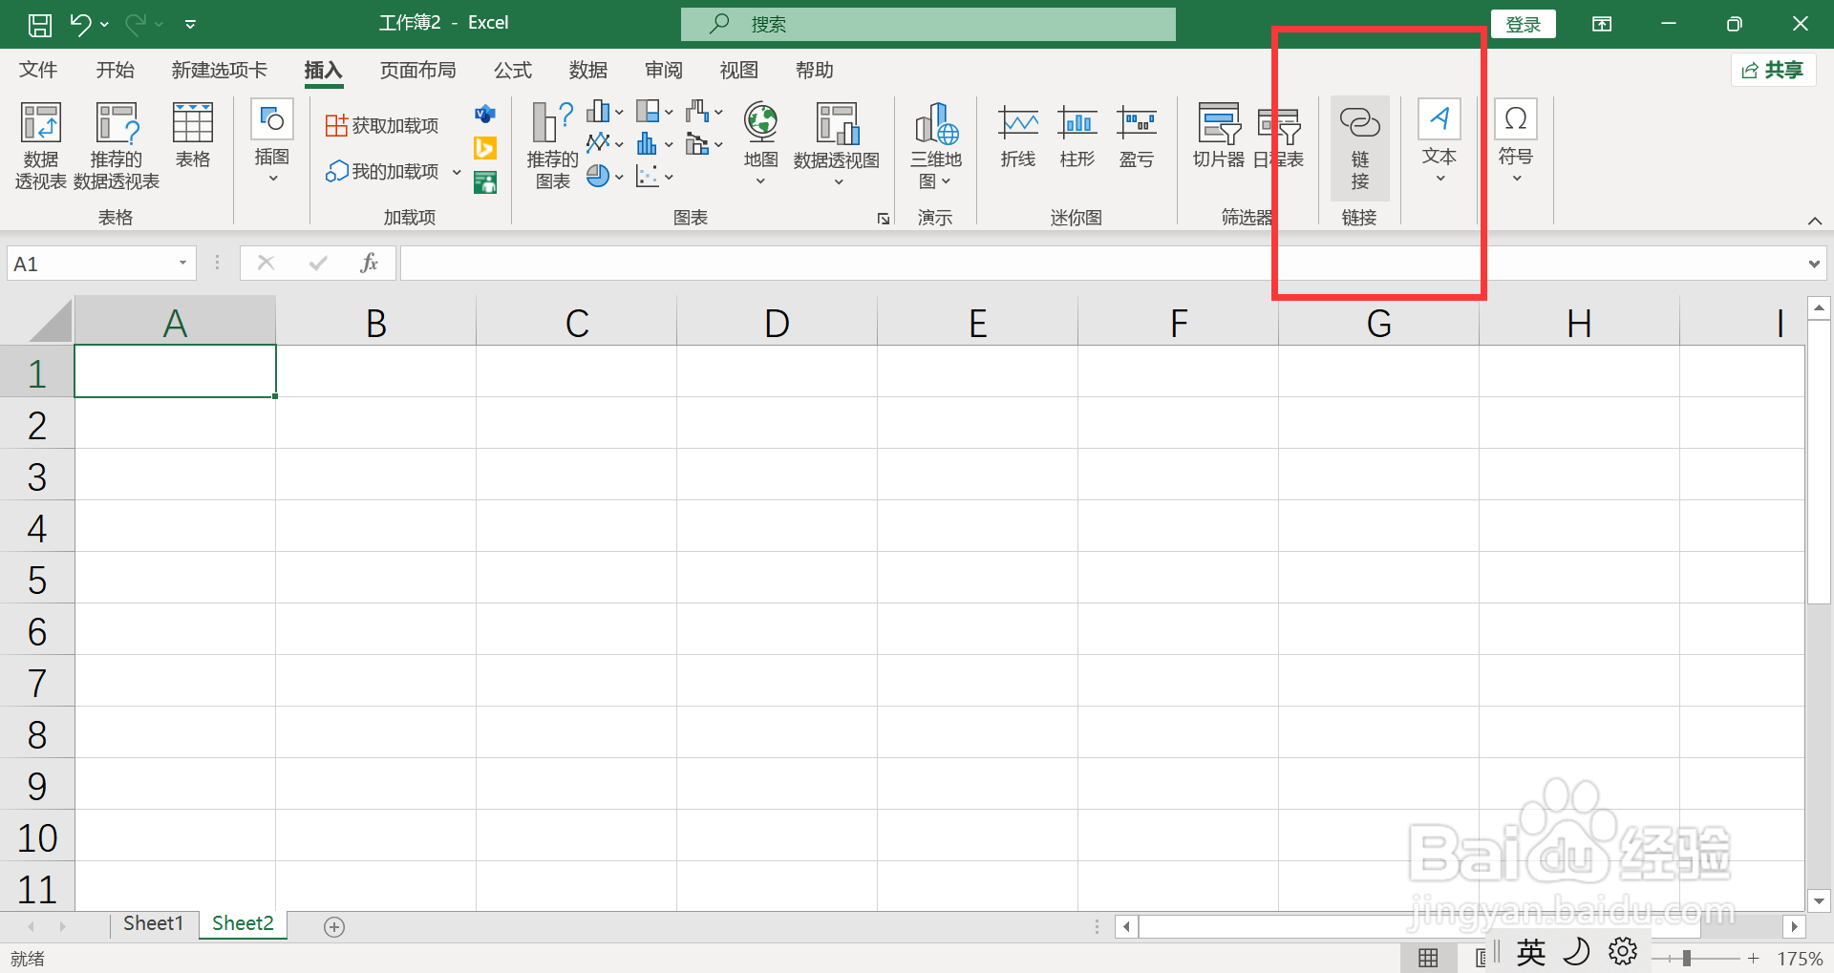Insert a column or bar chart

pyautogui.click(x=605, y=112)
